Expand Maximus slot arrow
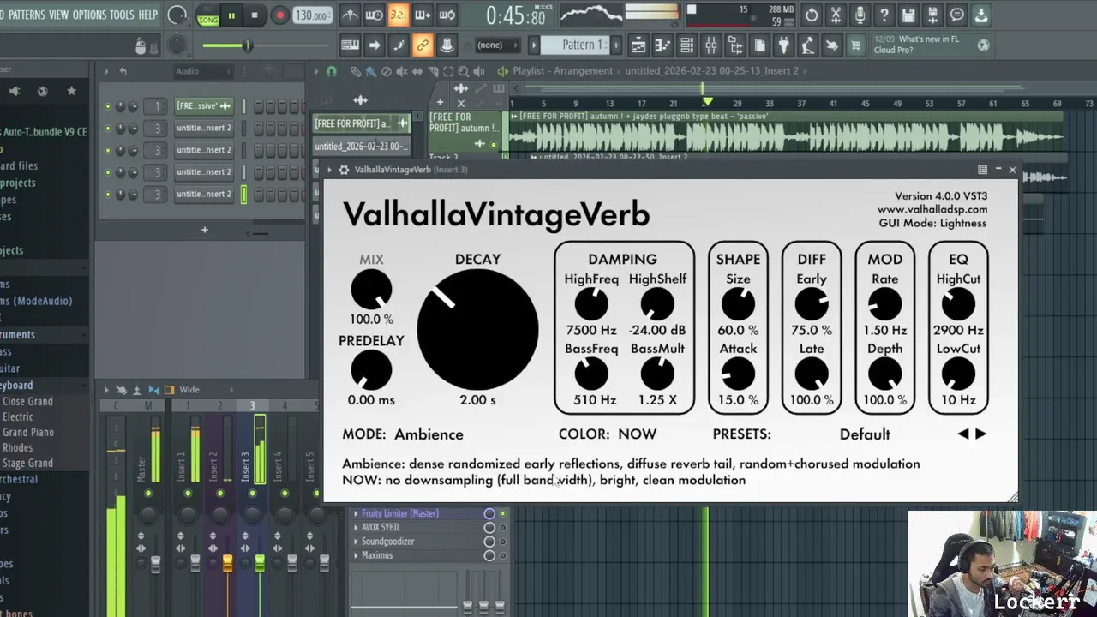The image size is (1097, 617). coord(356,555)
